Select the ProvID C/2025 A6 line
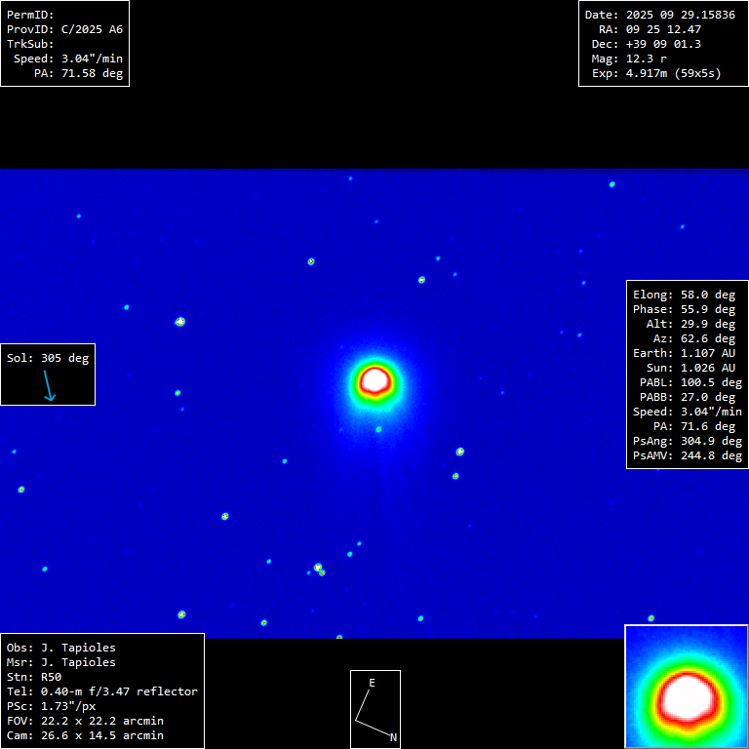Screen dimensions: 749x749 [x=64, y=29]
